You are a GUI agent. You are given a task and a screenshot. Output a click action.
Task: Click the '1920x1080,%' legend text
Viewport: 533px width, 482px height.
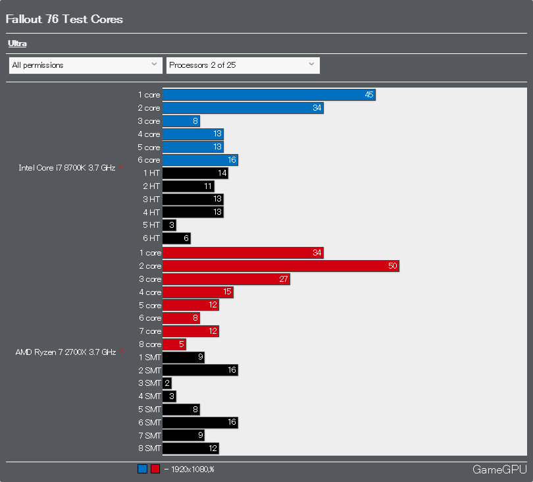click(193, 469)
